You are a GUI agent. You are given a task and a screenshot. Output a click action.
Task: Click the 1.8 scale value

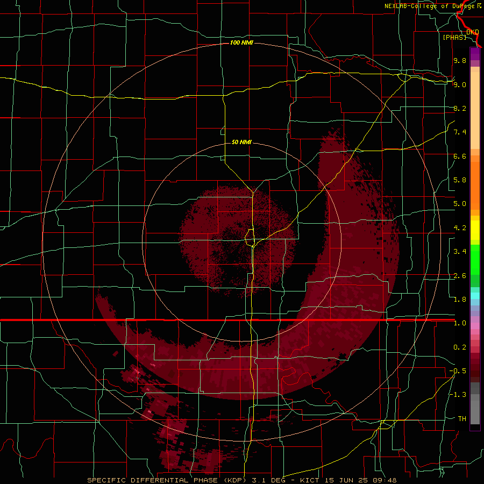(x=460, y=300)
